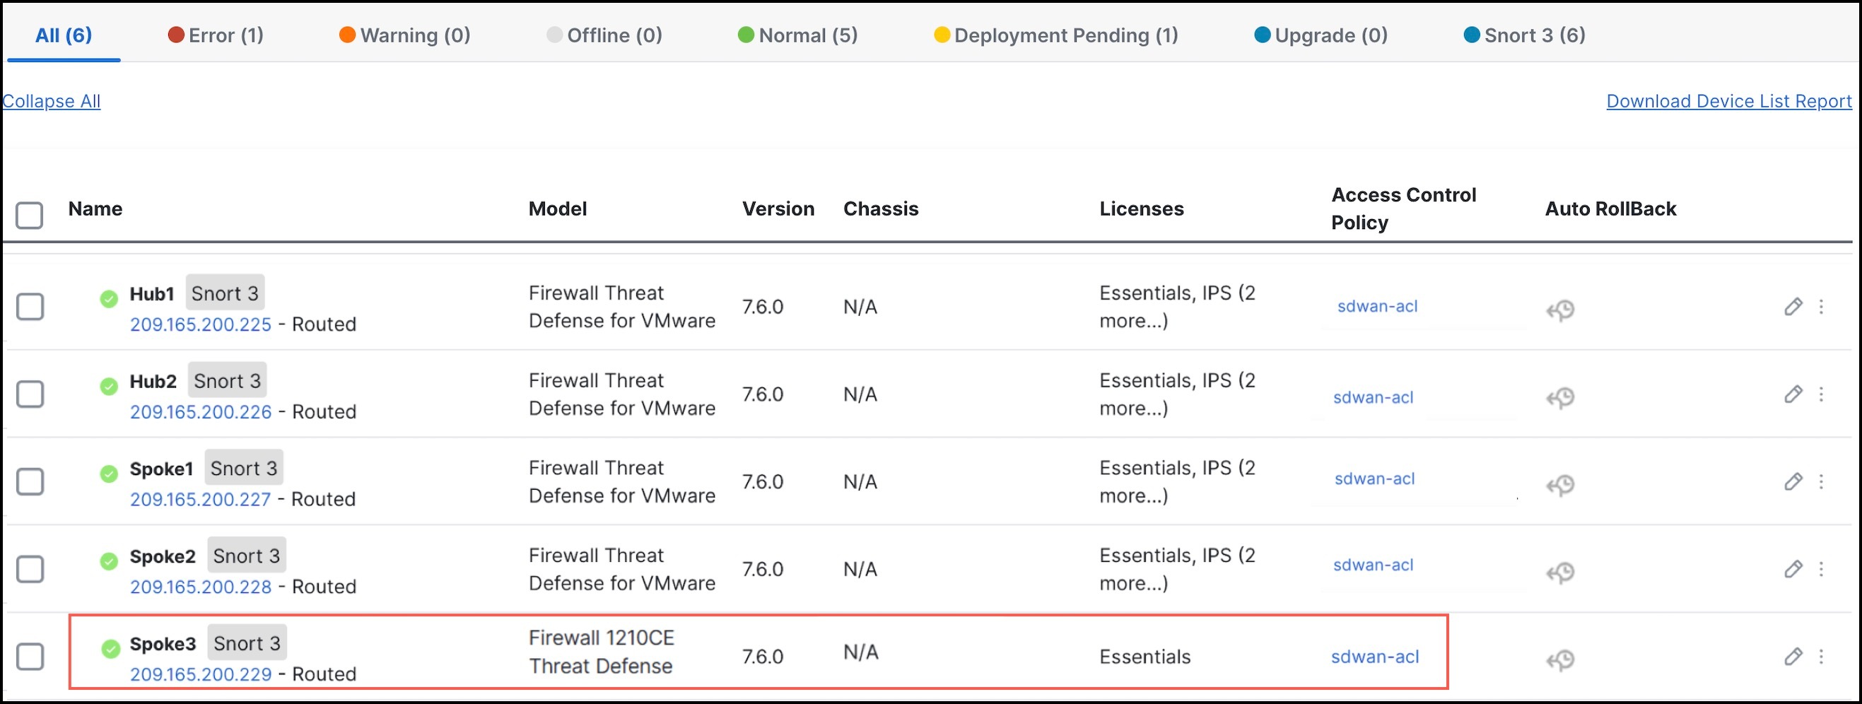Check the checkbox beside Hub1
This screenshot has width=1862, height=704.
click(30, 307)
